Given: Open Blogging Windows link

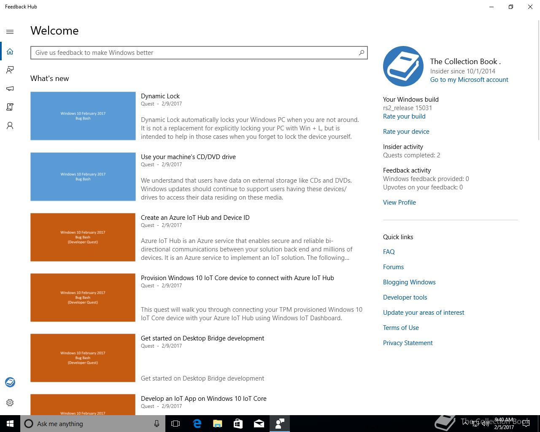Looking at the screenshot, I should click(409, 282).
